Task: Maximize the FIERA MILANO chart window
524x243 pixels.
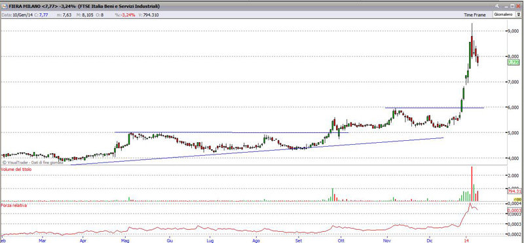Action: pyautogui.click(x=513, y=6)
